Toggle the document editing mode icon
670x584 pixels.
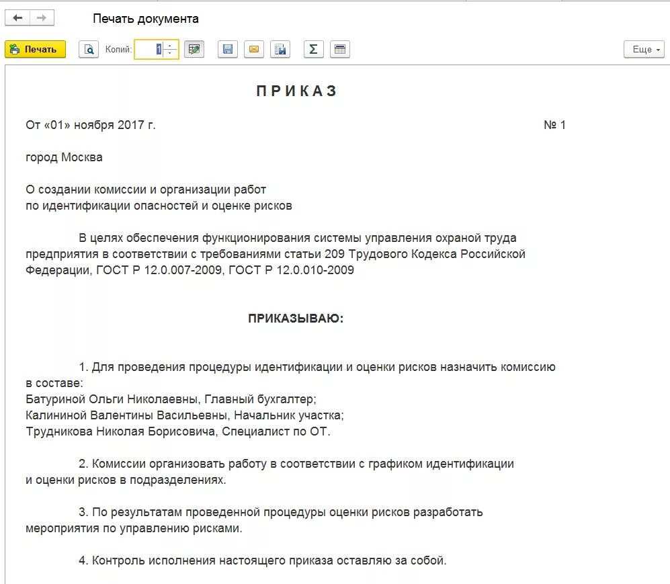coord(194,49)
